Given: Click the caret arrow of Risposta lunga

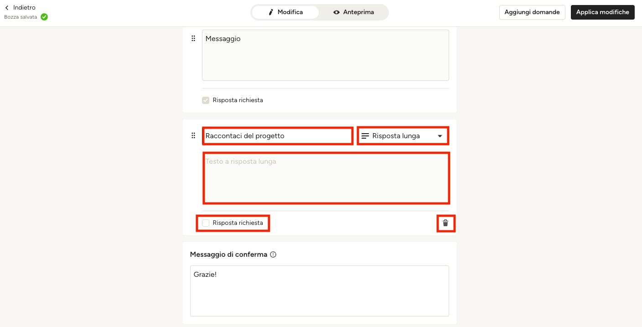Looking at the screenshot, I should 440,136.
